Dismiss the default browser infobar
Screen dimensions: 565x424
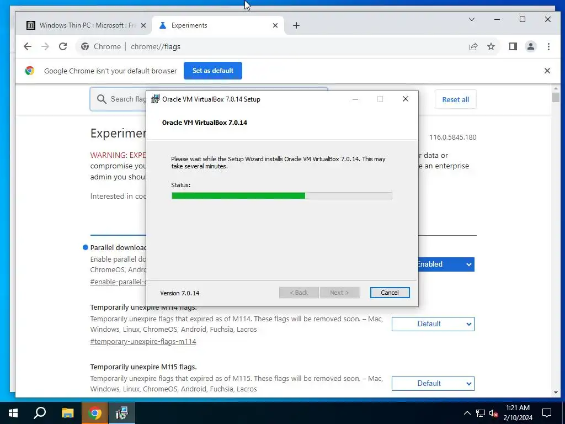547,71
